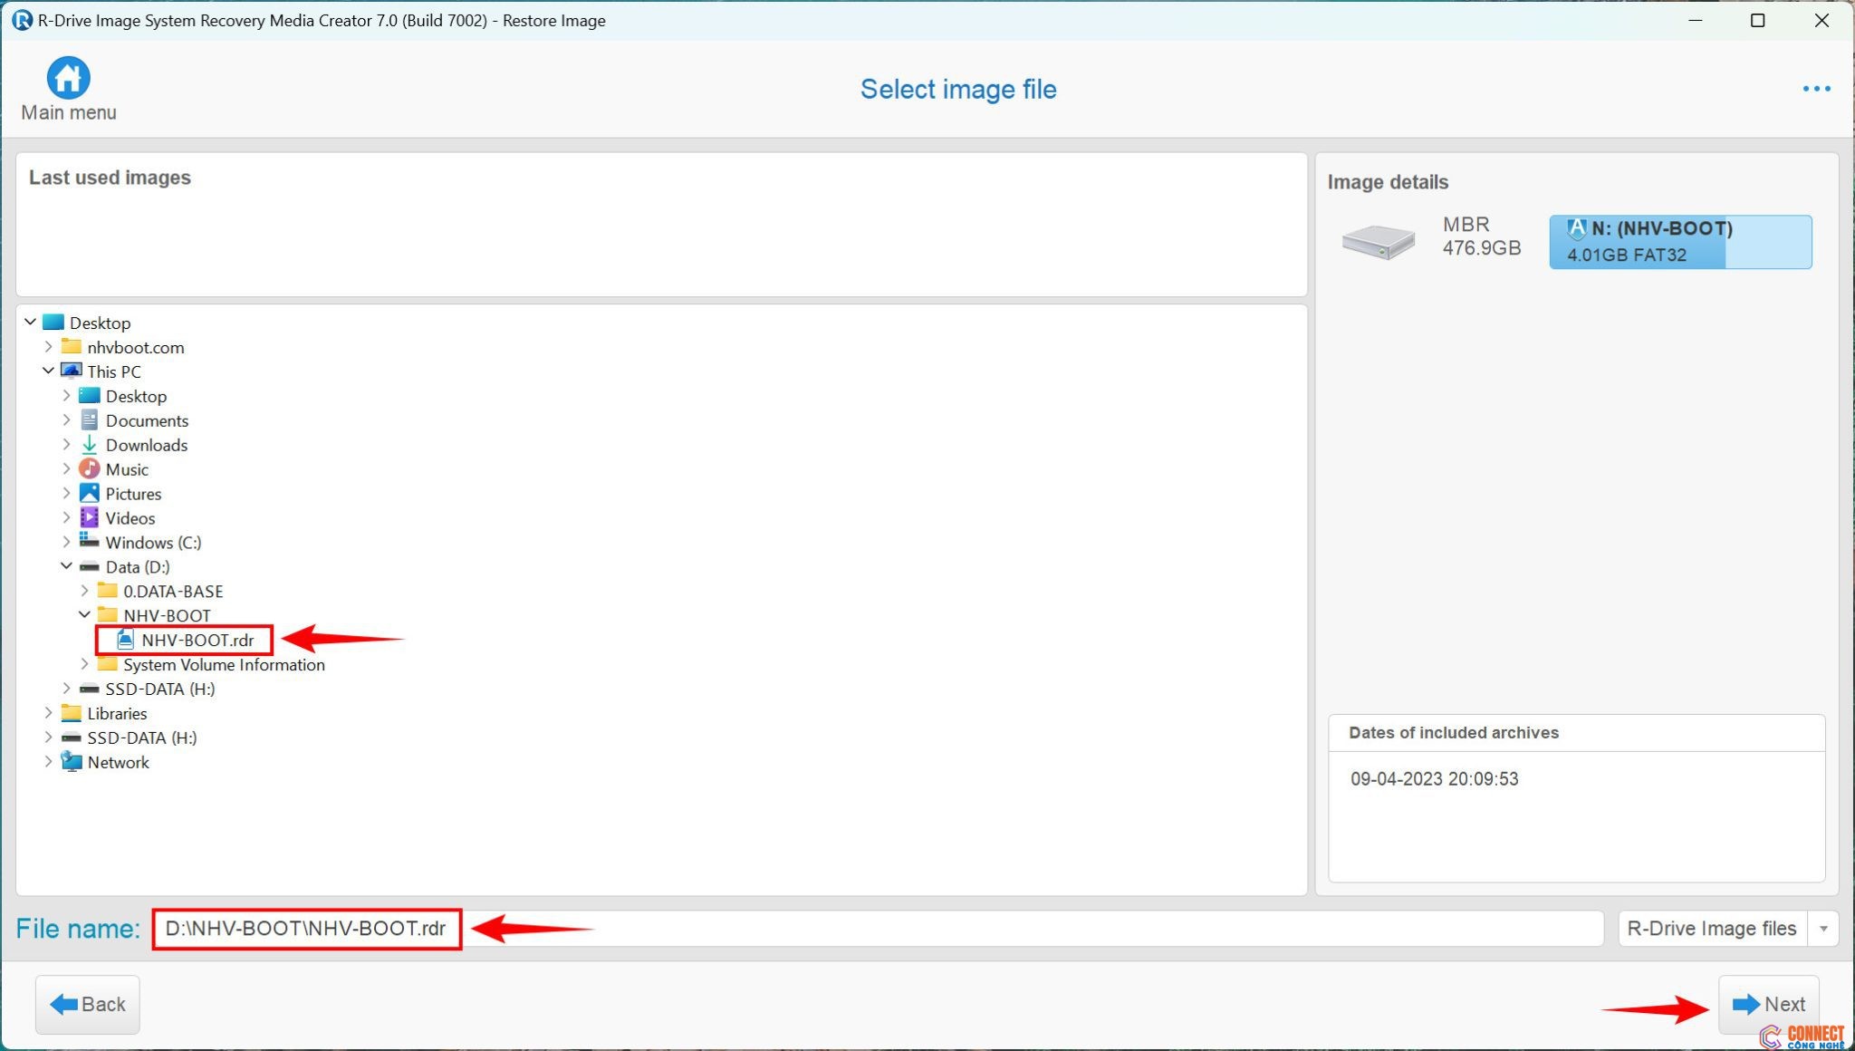Select the Downloads tree item label
Viewport: 1855px width, 1051px height.
[x=147, y=445]
